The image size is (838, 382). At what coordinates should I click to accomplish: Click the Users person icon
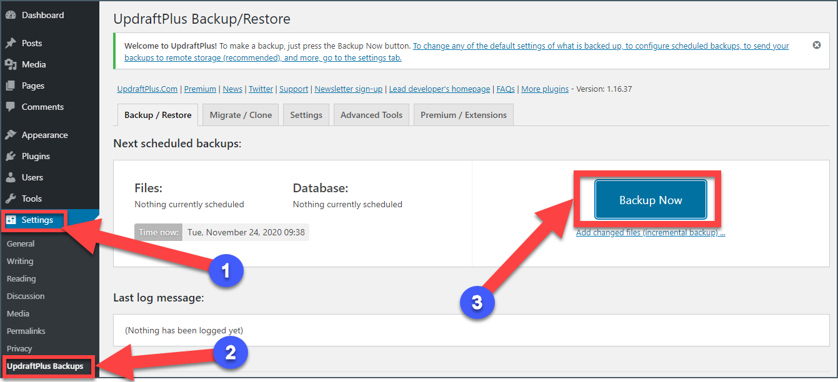coord(11,177)
